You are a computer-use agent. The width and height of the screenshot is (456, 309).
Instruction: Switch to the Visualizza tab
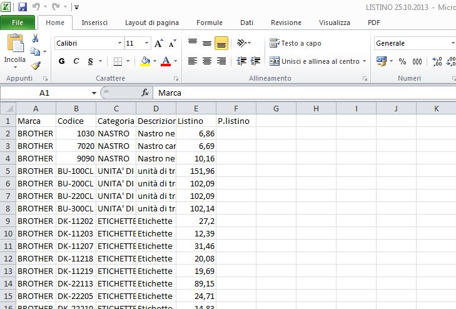pos(335,23)
